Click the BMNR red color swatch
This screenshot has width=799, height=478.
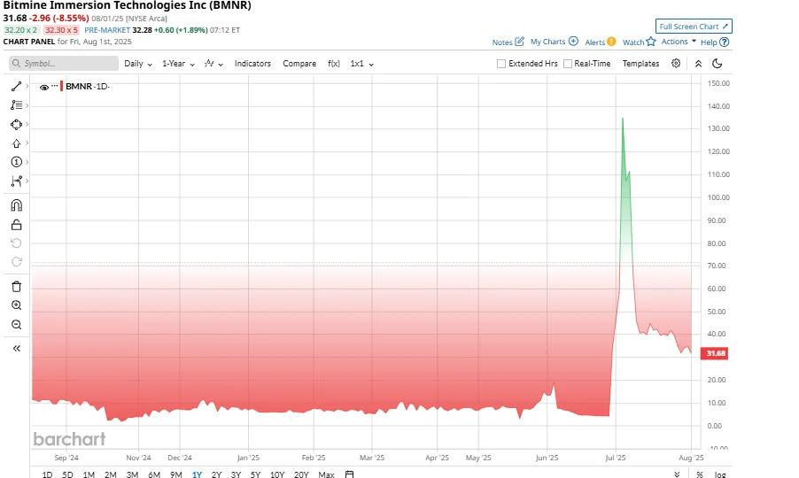point(62,86)
